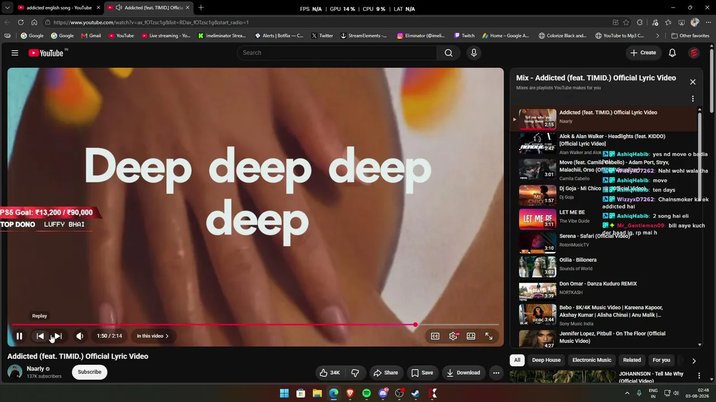Image resolution: width=716 pixels, height=402 pixels.
Task: Open the player settings gear
Action: [453, 336]
